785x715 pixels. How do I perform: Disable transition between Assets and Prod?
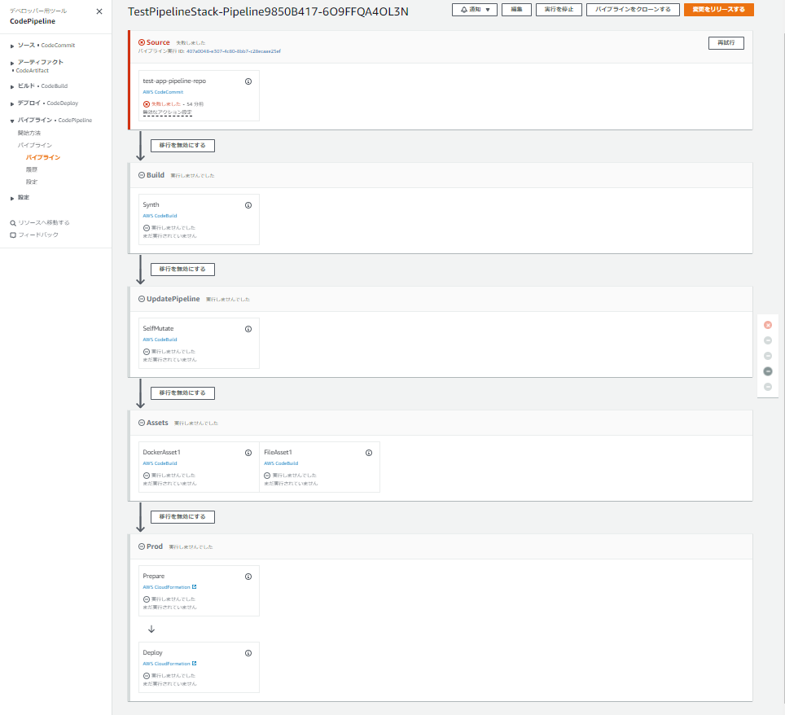[x=182, y=517]
